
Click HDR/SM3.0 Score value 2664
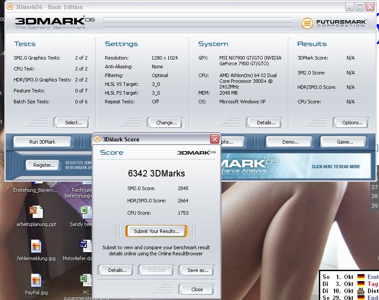(183, 201)
